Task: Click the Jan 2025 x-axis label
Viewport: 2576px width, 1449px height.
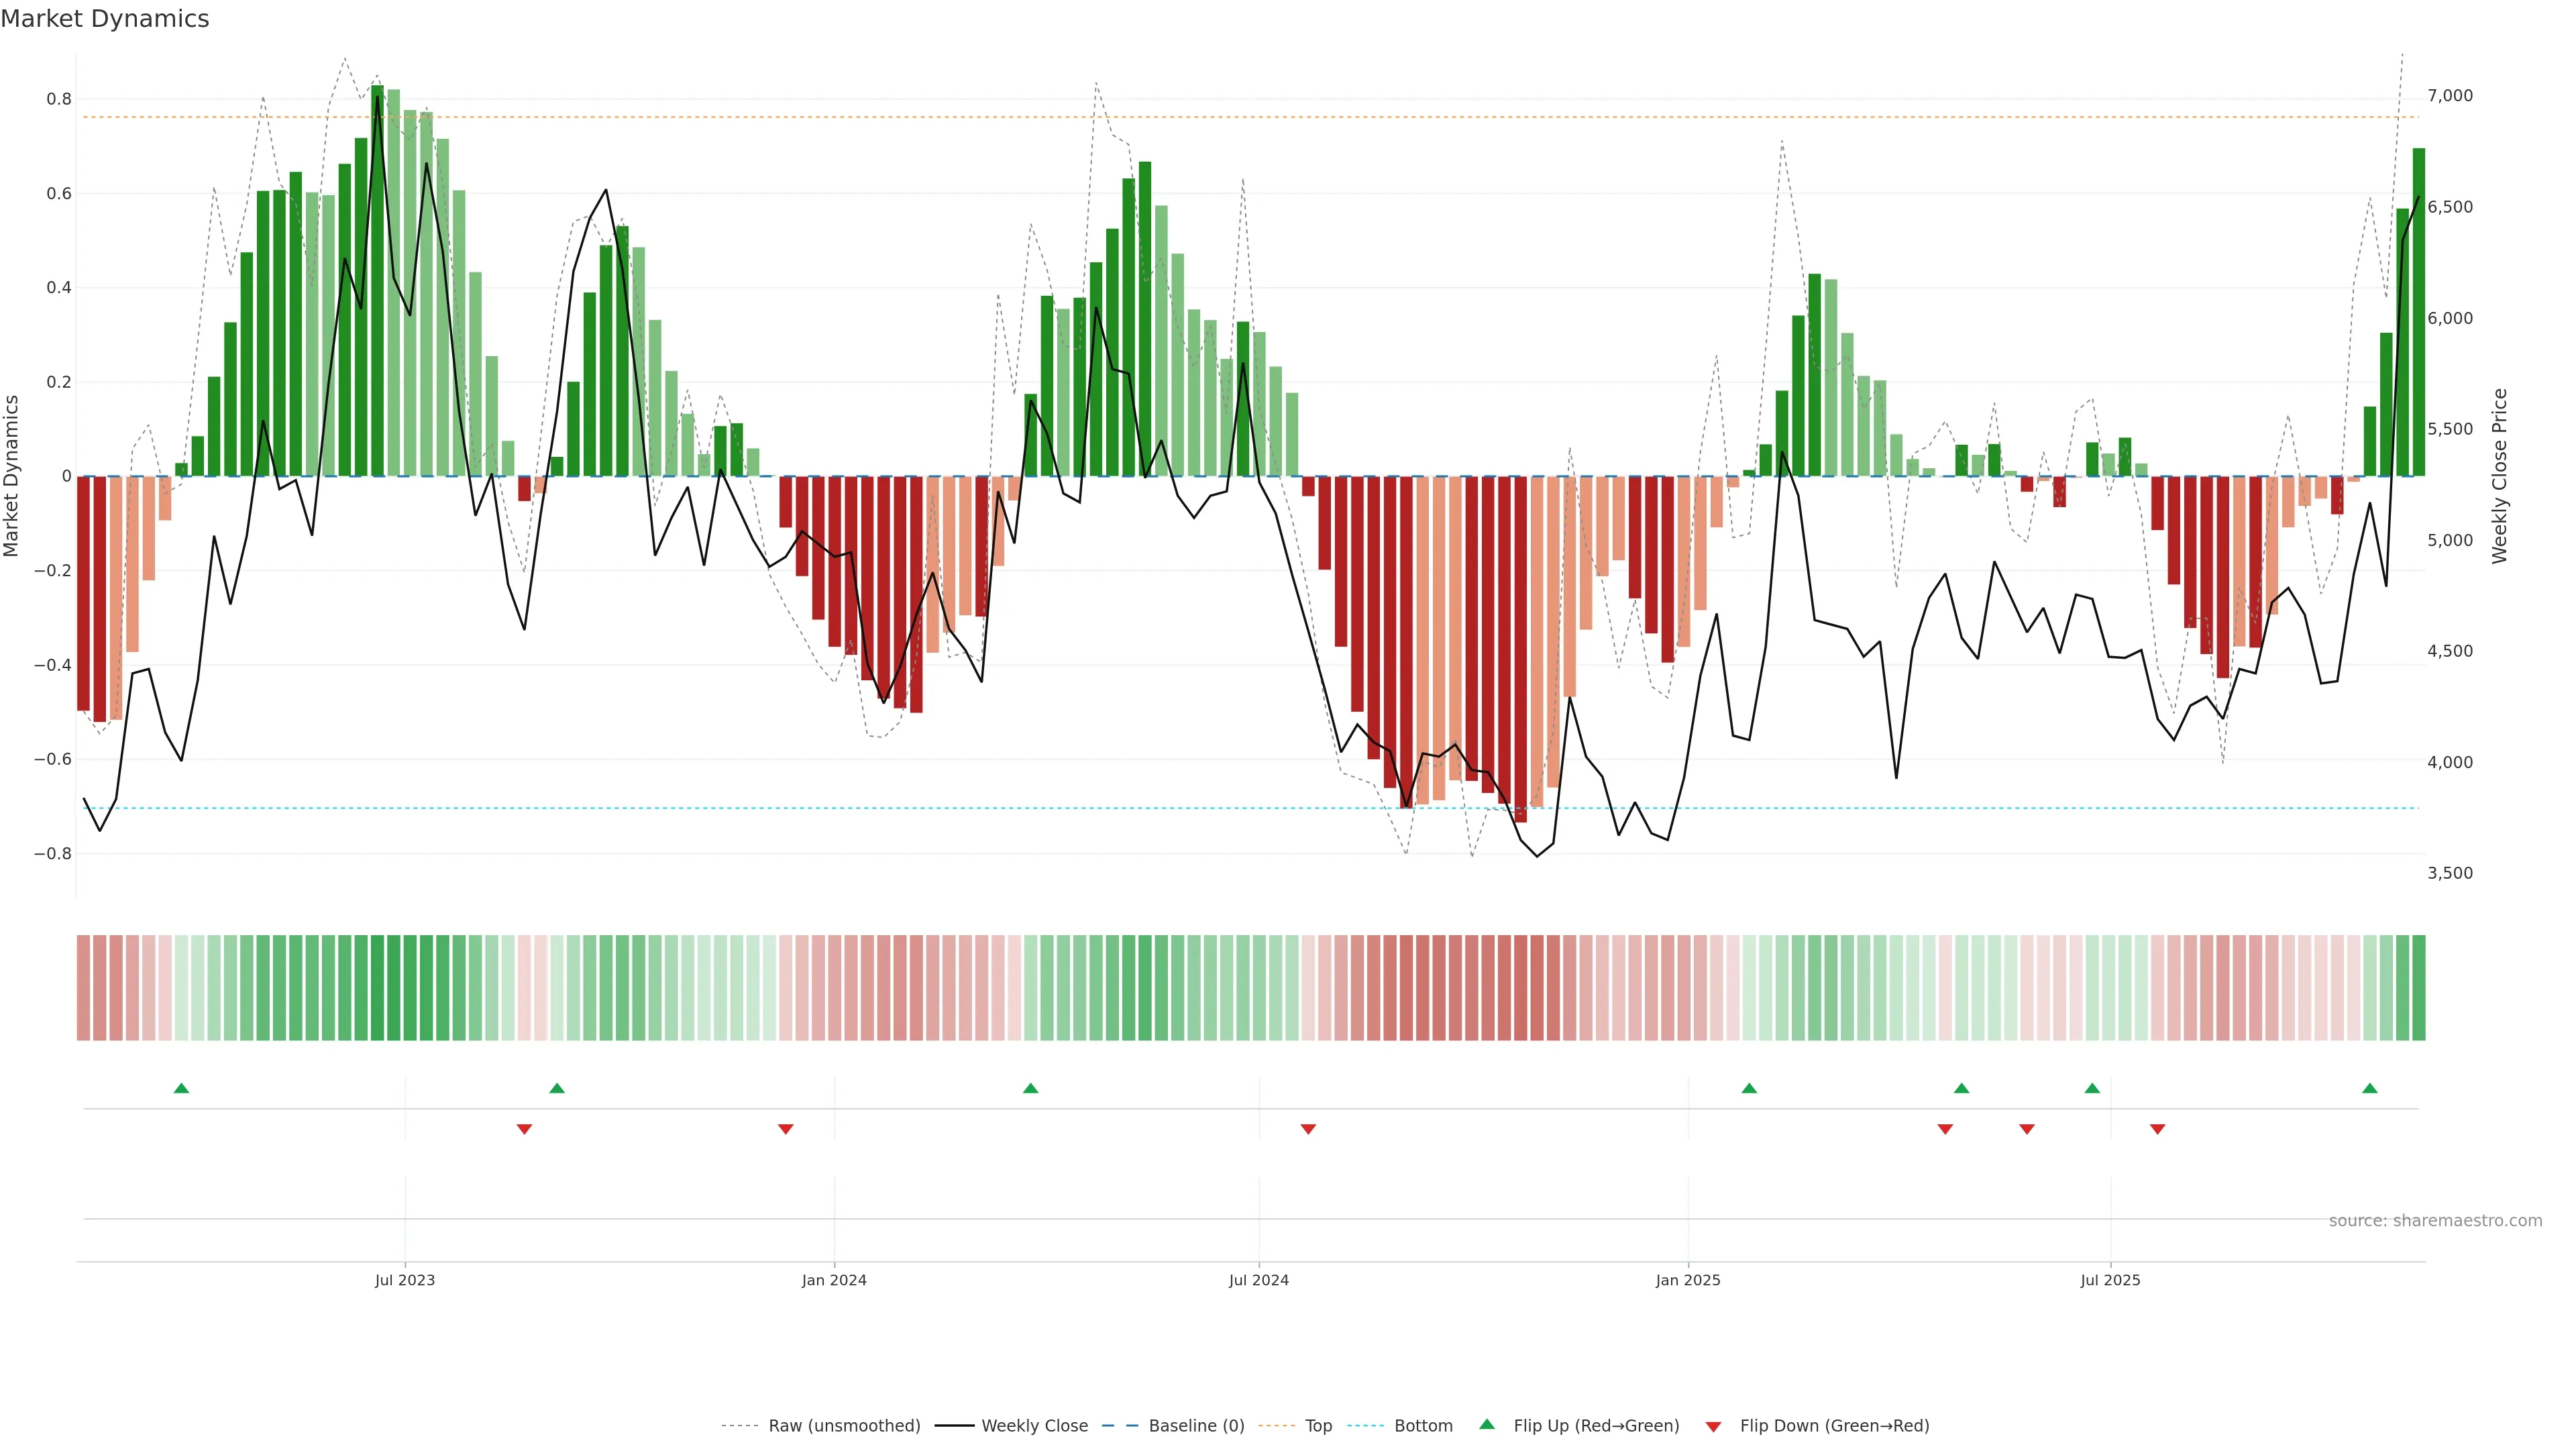Action: [1688, 1280]
